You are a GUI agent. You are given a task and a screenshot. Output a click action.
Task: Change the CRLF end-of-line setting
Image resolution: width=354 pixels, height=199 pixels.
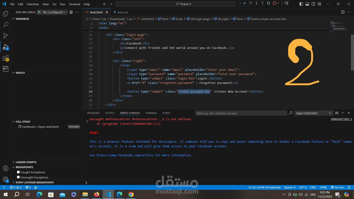[x=313, y=187]
